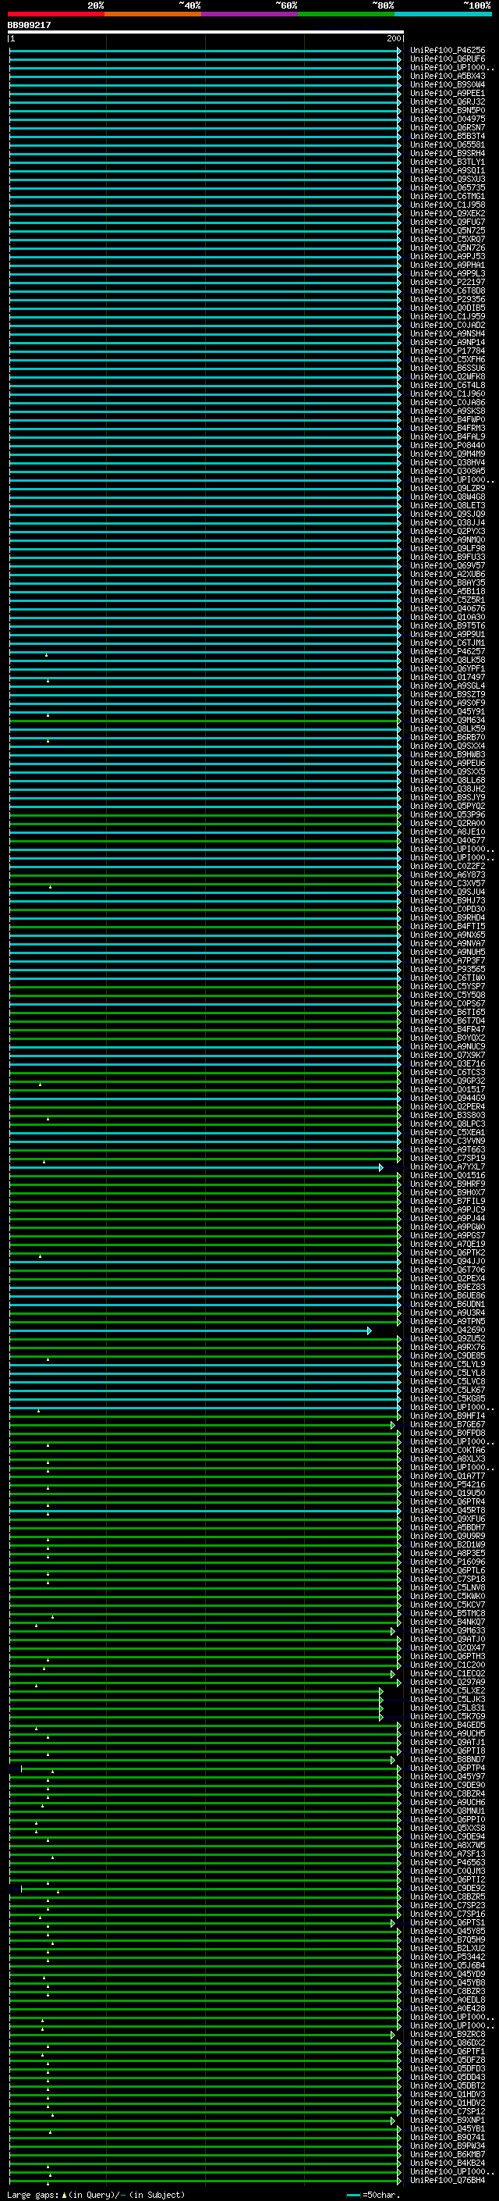Click the arrowhead ending the UniRef100_P46256 bar

coord(398,52)
